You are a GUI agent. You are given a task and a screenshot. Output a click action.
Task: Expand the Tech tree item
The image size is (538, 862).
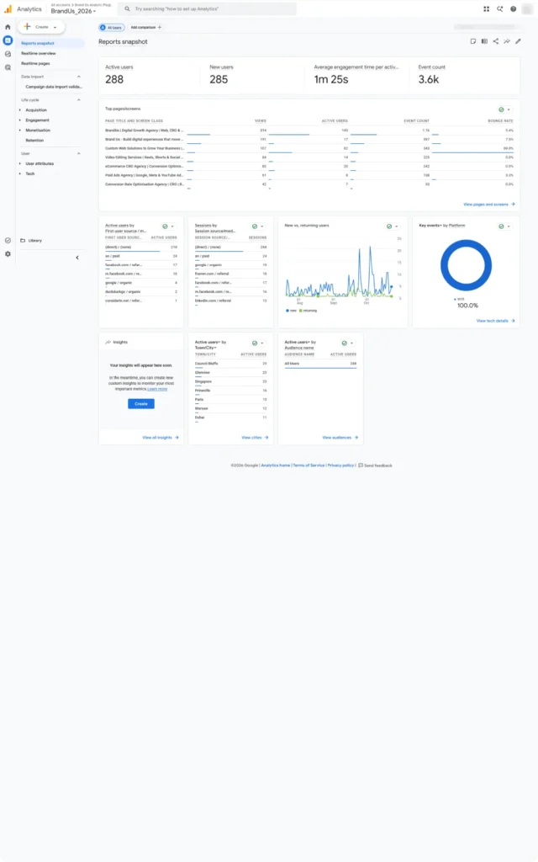pyautogui.click(x=20, y=173)
